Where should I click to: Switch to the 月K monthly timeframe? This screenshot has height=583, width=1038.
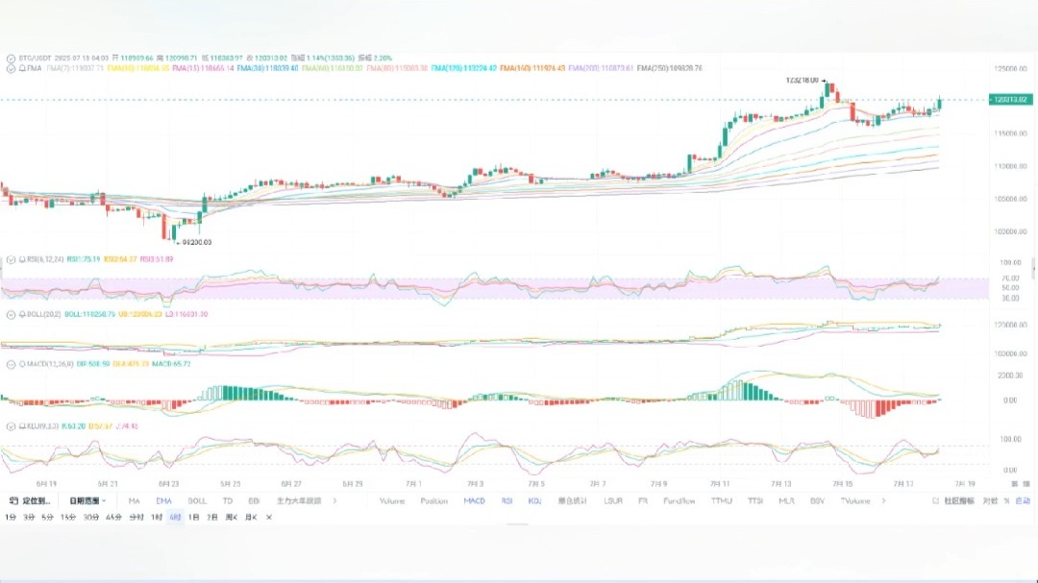[251, 518]
